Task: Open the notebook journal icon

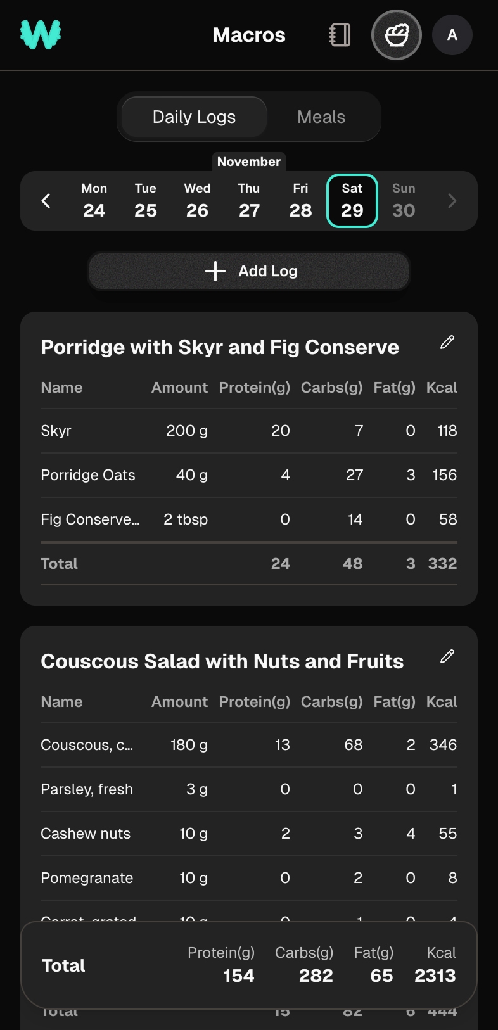Action: [340, 35]
